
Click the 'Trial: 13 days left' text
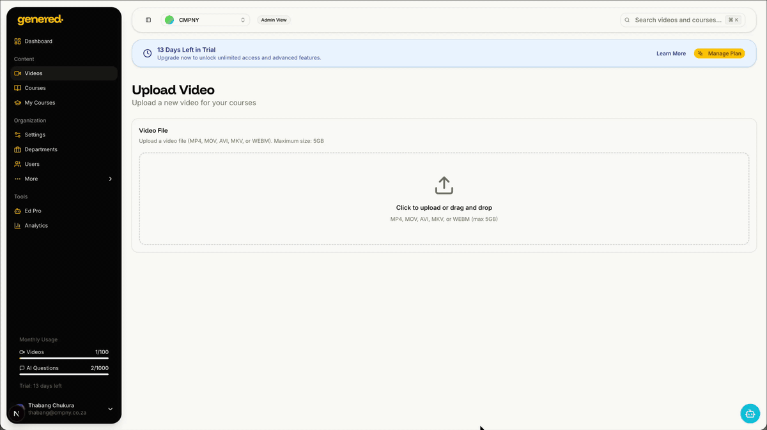point(40,386)
